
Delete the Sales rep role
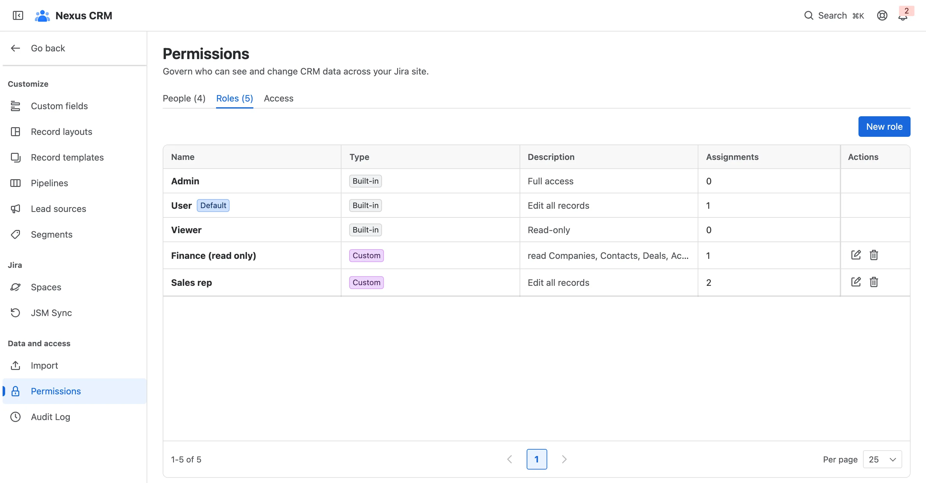click(874, 282)
